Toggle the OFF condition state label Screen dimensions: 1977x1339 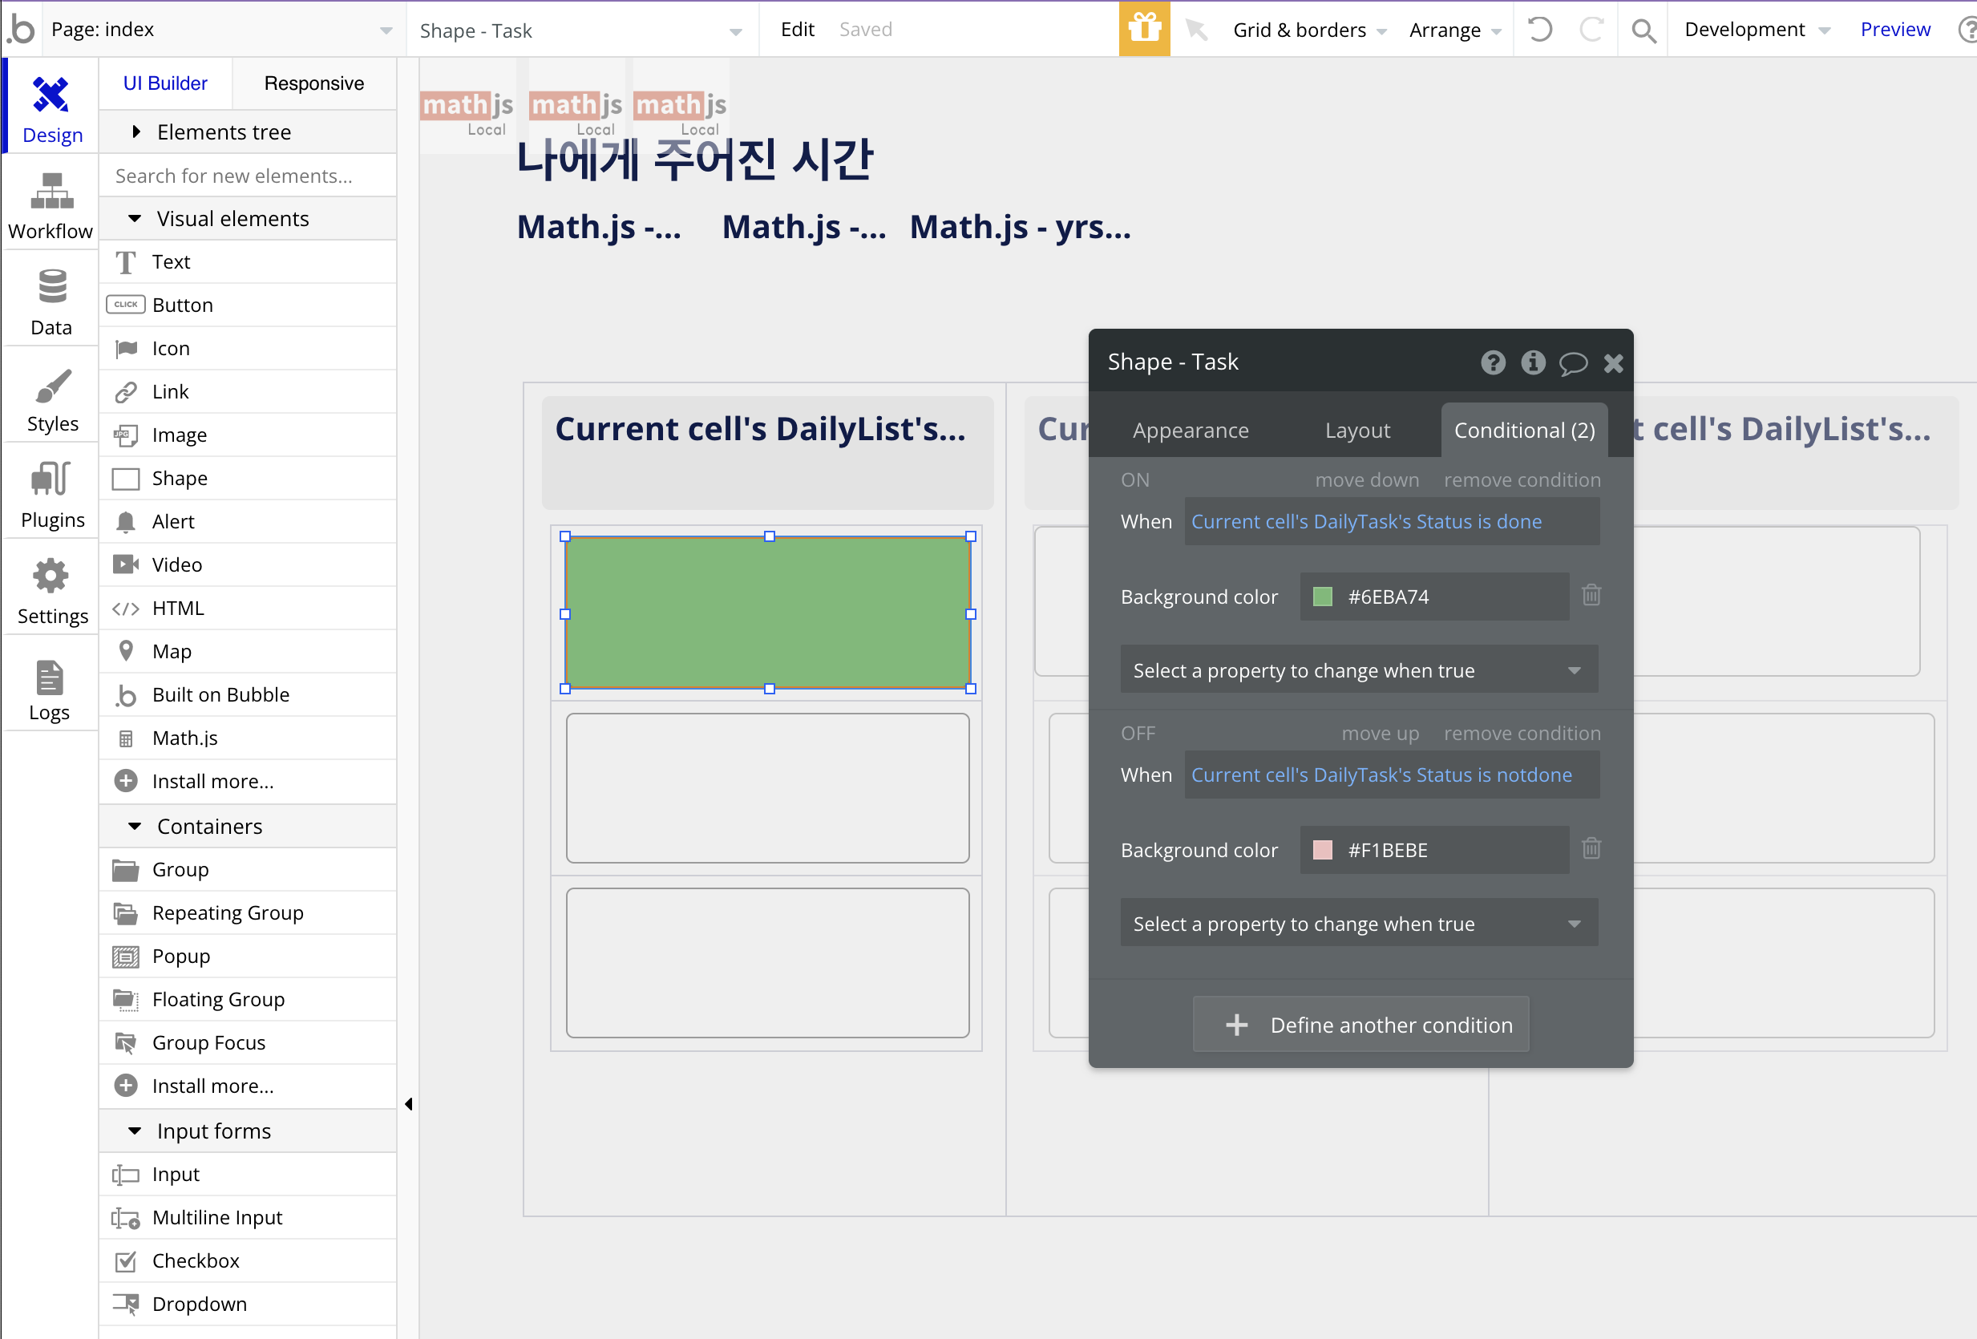point(1138,733)
